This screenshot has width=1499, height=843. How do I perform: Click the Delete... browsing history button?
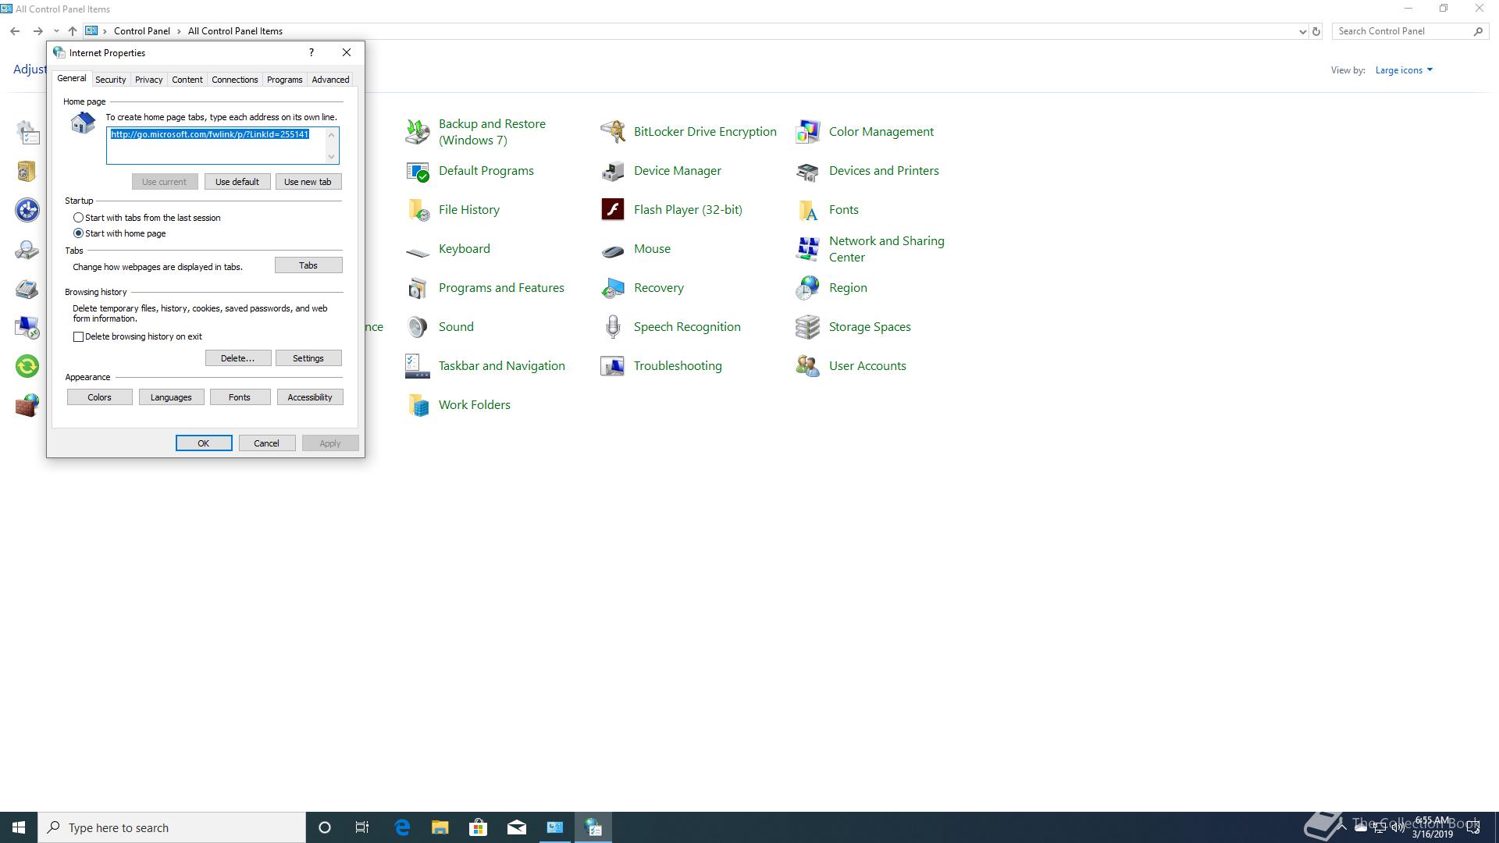(237, 358)
